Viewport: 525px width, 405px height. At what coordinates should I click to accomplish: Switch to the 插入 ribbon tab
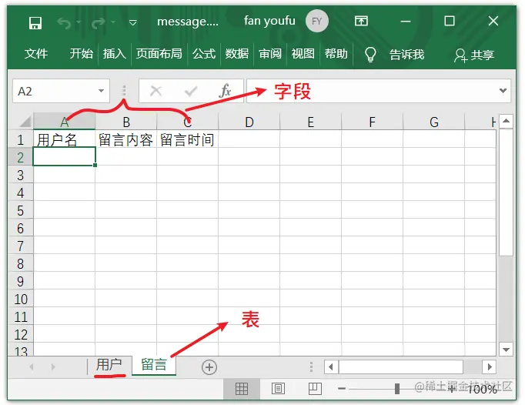click(x=114, y=54)
